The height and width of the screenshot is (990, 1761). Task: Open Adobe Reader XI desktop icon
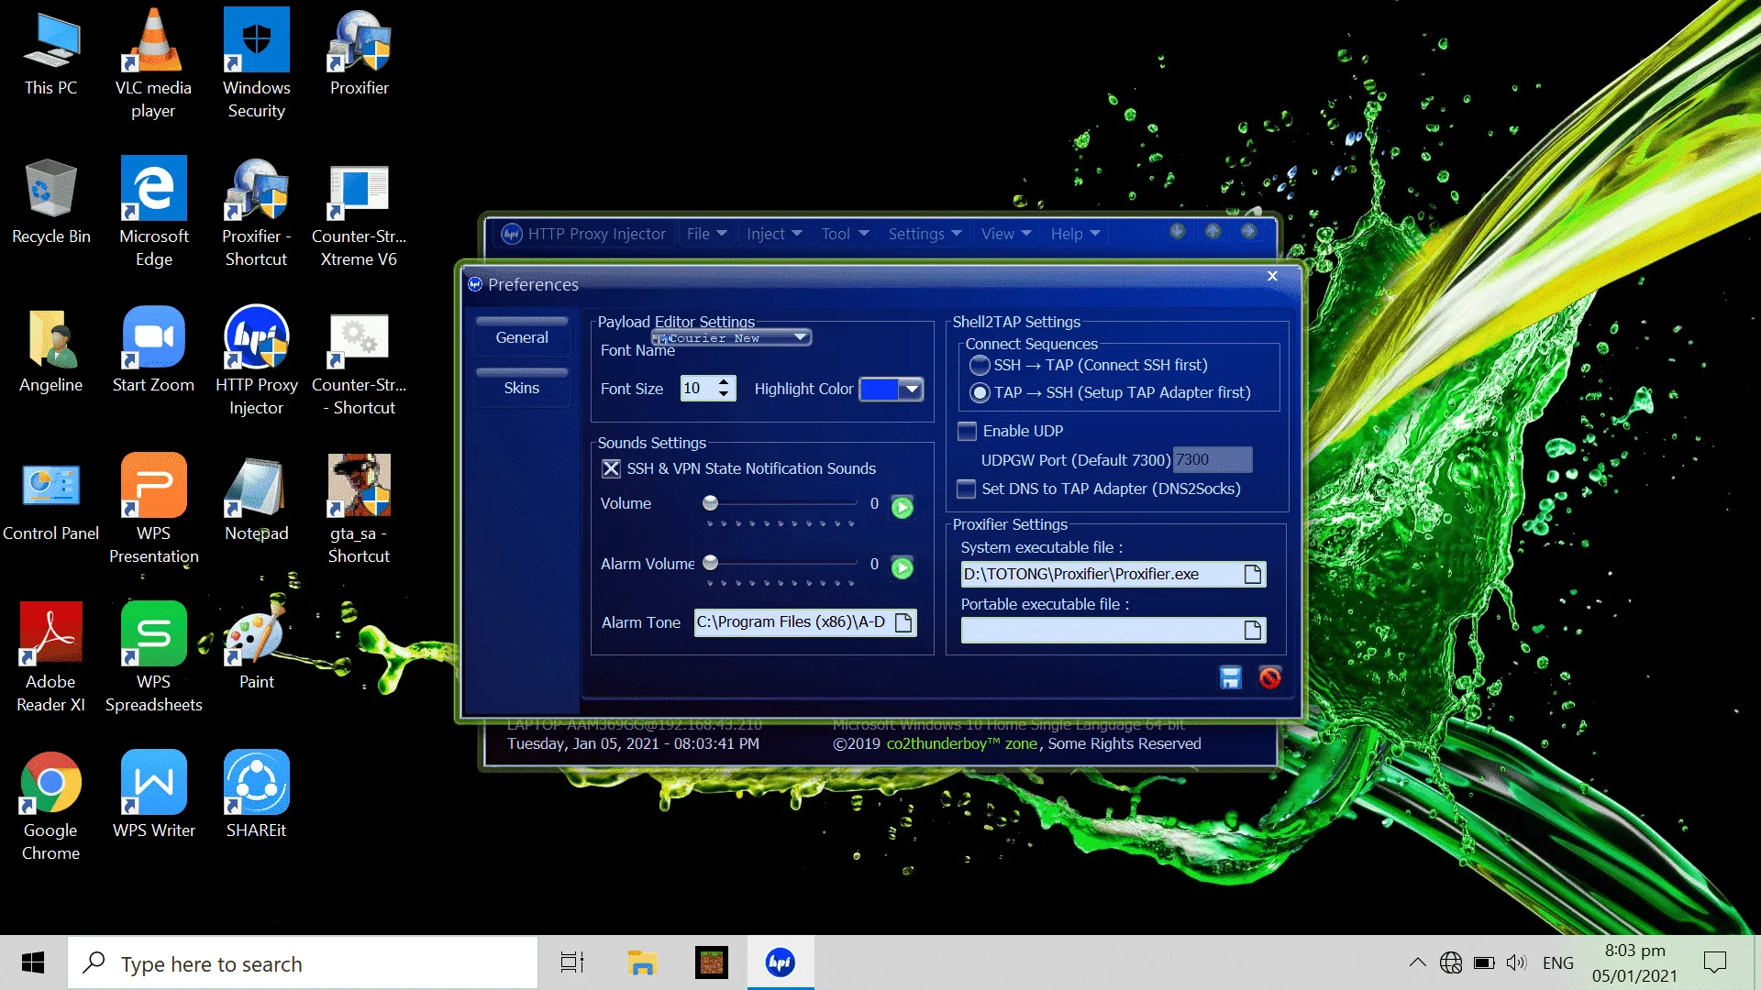click(x=51, y=658)
